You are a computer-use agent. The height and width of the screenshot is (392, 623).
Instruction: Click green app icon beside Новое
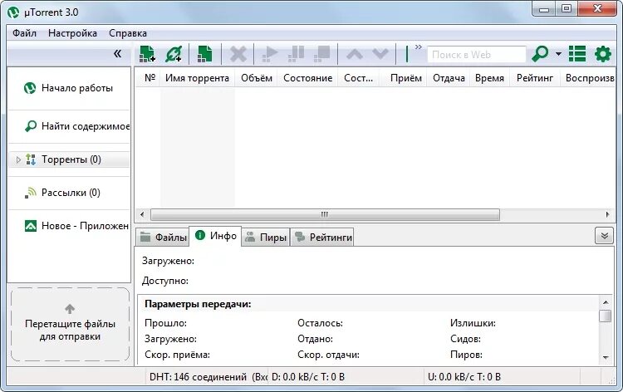pos(31,226)
